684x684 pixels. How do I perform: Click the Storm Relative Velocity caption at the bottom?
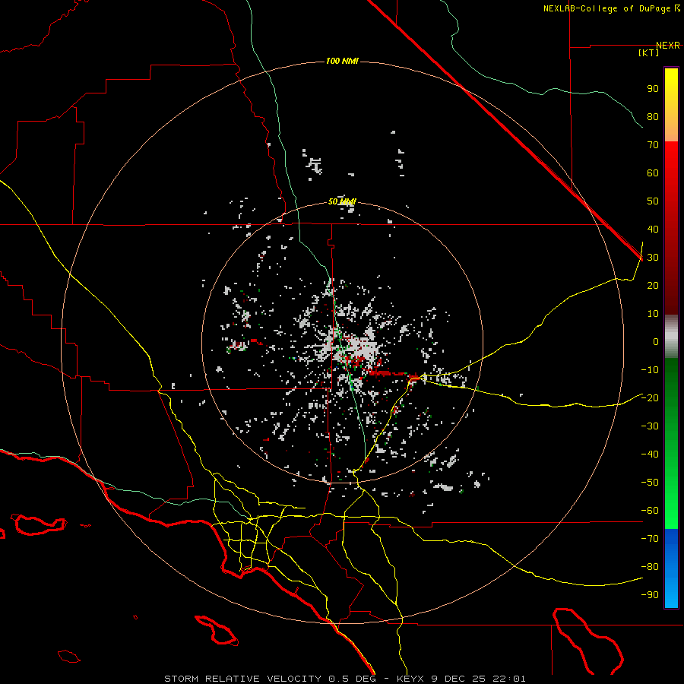point(345,679)
